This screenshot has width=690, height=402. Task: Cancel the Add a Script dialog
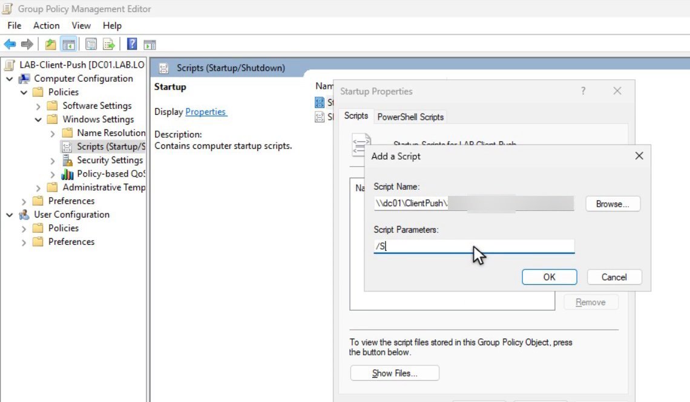point(614,277)
